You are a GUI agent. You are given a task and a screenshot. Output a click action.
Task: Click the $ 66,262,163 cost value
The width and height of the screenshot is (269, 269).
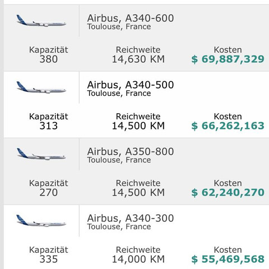(228, 126)
